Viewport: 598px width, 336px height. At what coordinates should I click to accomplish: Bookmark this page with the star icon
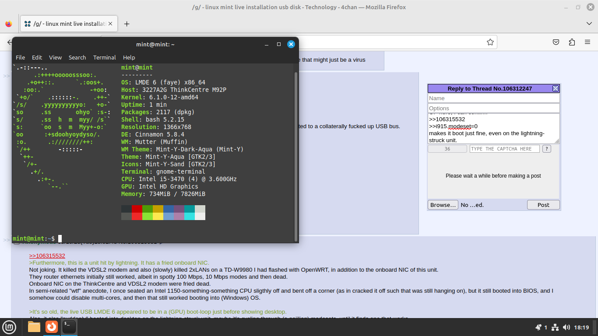coord(490,42)
